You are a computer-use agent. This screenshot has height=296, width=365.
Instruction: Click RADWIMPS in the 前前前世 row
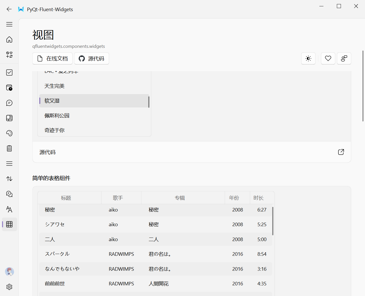[121, 284]
